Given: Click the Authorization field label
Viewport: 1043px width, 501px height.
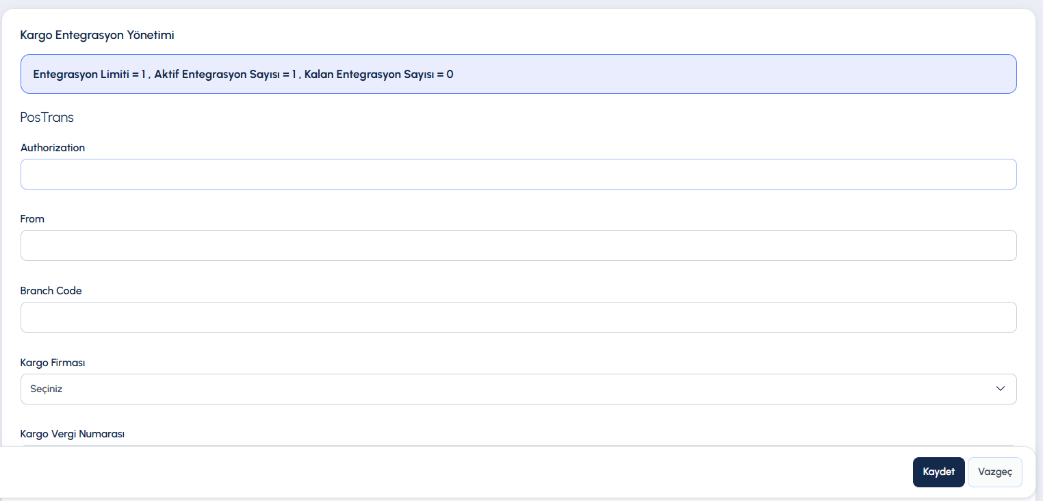Looking at the screenshot, I should coord(53,147).
